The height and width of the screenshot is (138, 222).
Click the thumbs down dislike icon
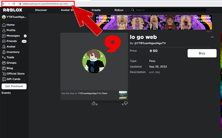click(126, 104)
